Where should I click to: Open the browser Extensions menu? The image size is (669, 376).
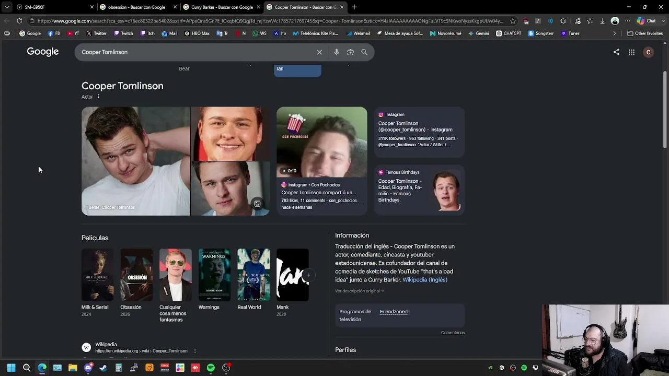[563, 21]
